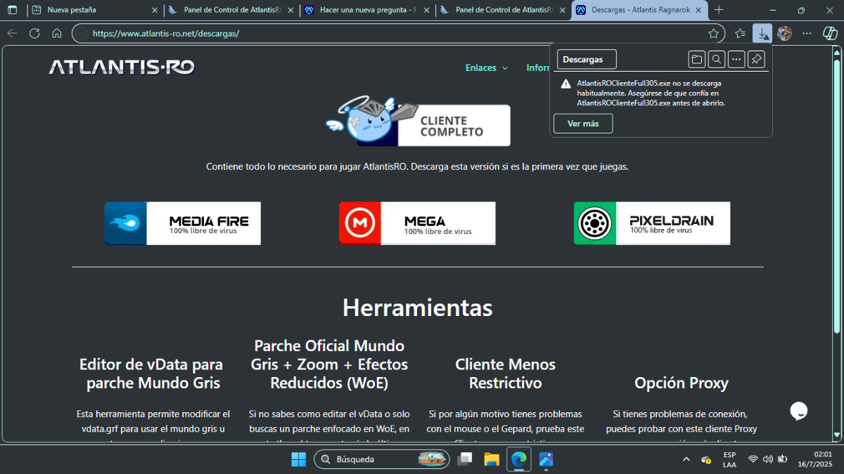844x474 pixels.
Task: Open the favorites list icon
Action: 740,33
